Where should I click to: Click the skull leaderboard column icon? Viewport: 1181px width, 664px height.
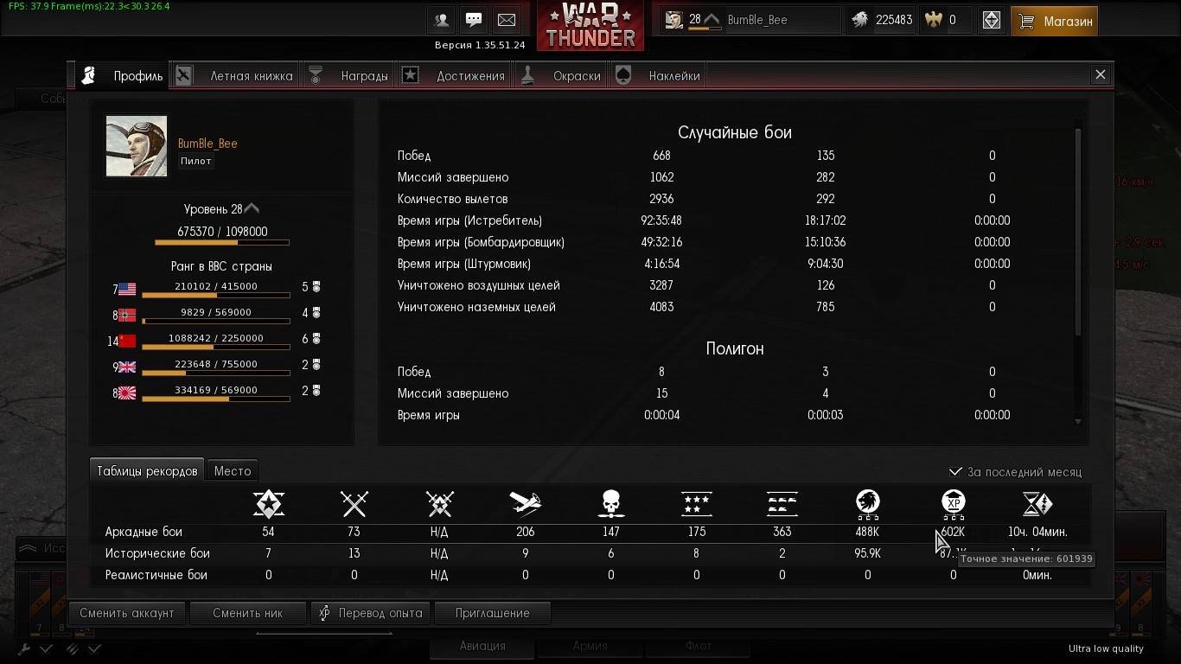611,503
